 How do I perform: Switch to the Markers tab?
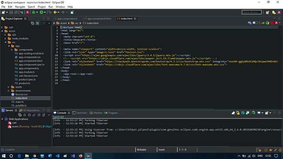tap(96, 113)
